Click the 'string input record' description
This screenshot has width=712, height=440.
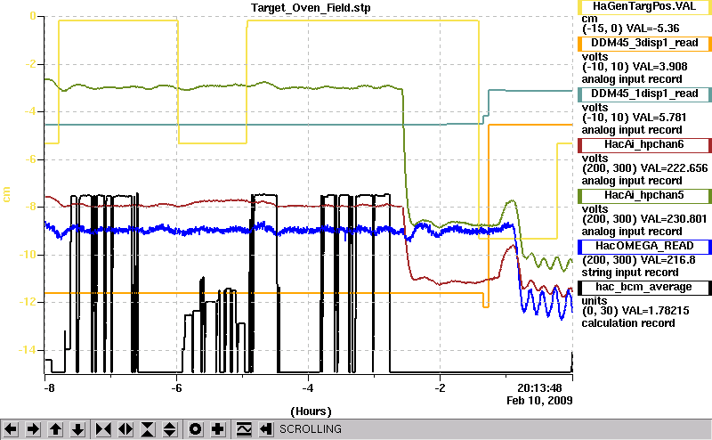tap(630, 273)
